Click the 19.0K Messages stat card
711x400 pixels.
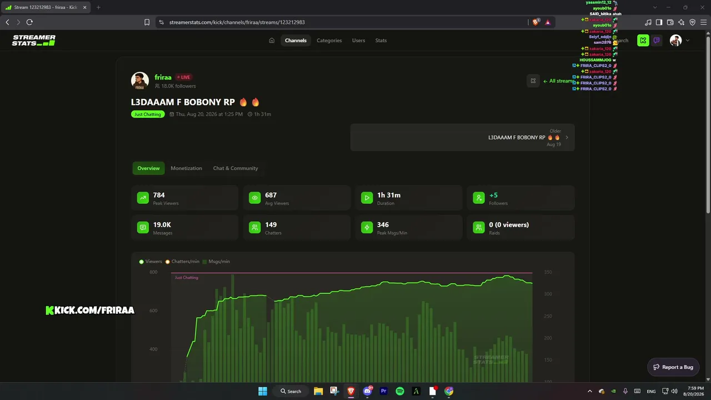(x=184, y=228)
